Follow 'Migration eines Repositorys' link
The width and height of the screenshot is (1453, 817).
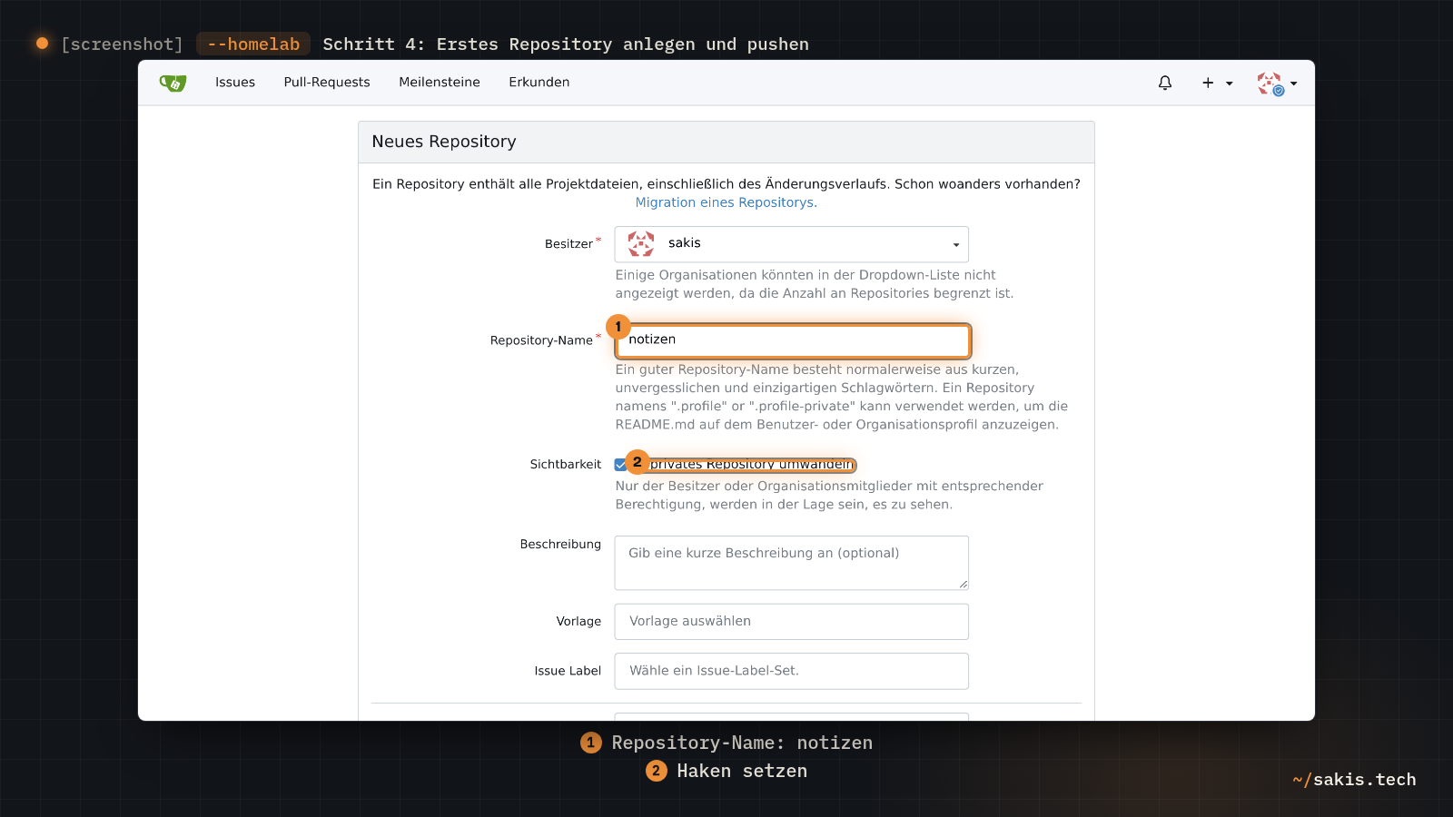(x=726, y=202)
